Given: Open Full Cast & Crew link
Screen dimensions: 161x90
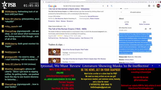Looking at the screenshot, I should click(x=53, y=38).
